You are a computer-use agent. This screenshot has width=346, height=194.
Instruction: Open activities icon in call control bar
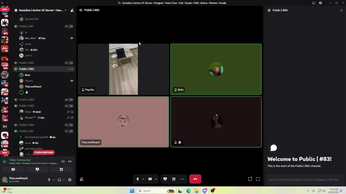pyautogui.click(x=174, y=179)
